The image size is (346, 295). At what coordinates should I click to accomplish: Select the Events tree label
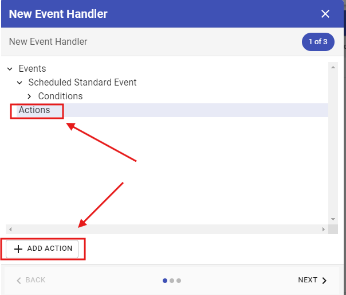(32, 69)
